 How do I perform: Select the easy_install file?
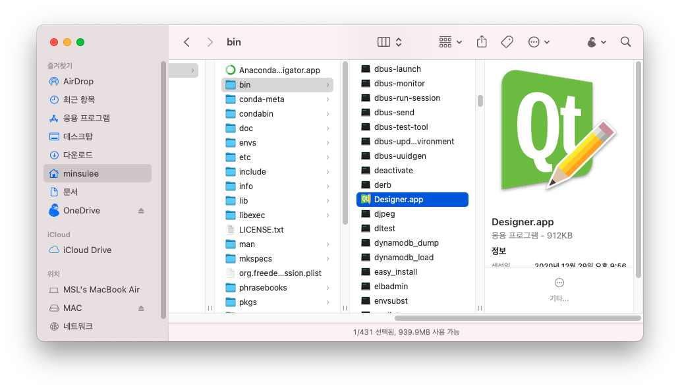[x=412, y=272]
